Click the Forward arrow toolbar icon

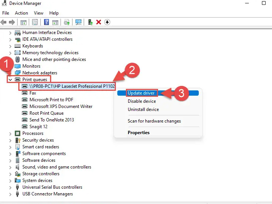12,22
